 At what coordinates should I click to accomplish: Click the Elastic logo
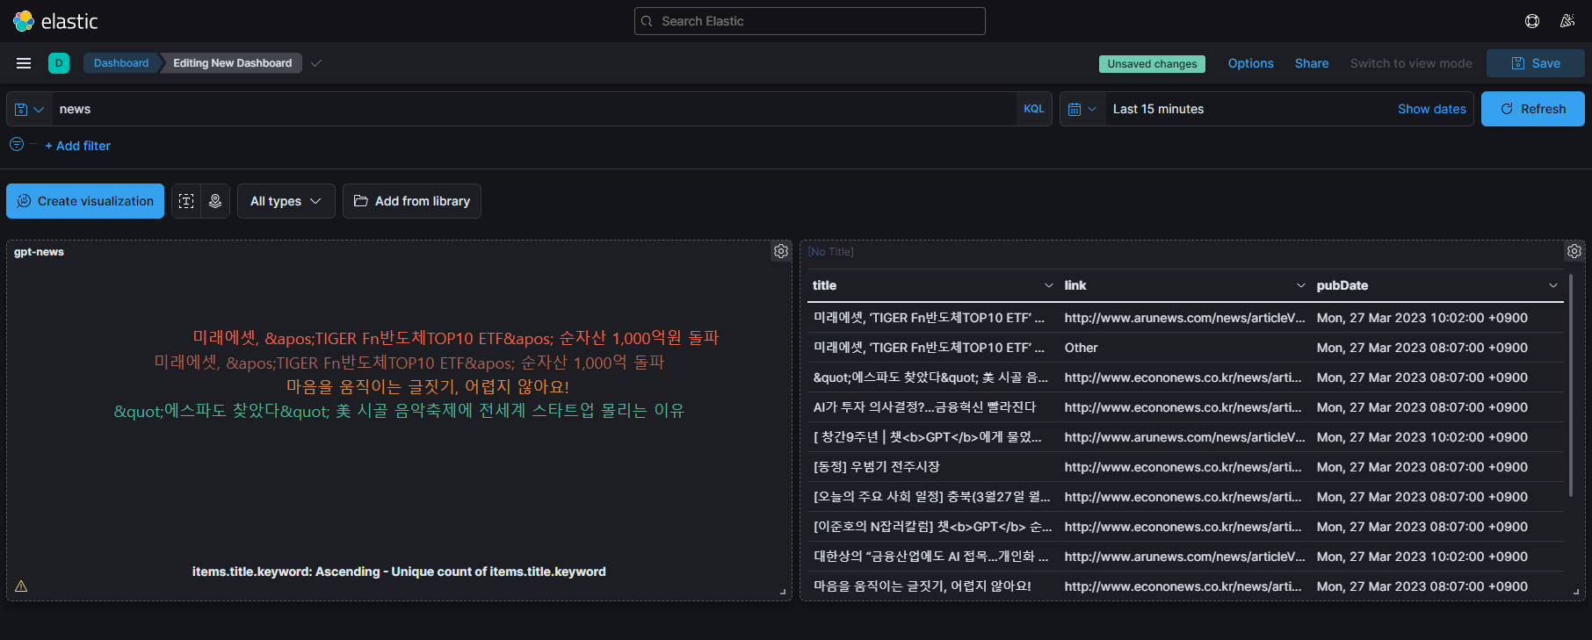pyautogui.click(x=55, y=21)
